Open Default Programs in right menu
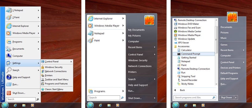The image size is (252, 108). pyautogui.click(x=229, y=73)
